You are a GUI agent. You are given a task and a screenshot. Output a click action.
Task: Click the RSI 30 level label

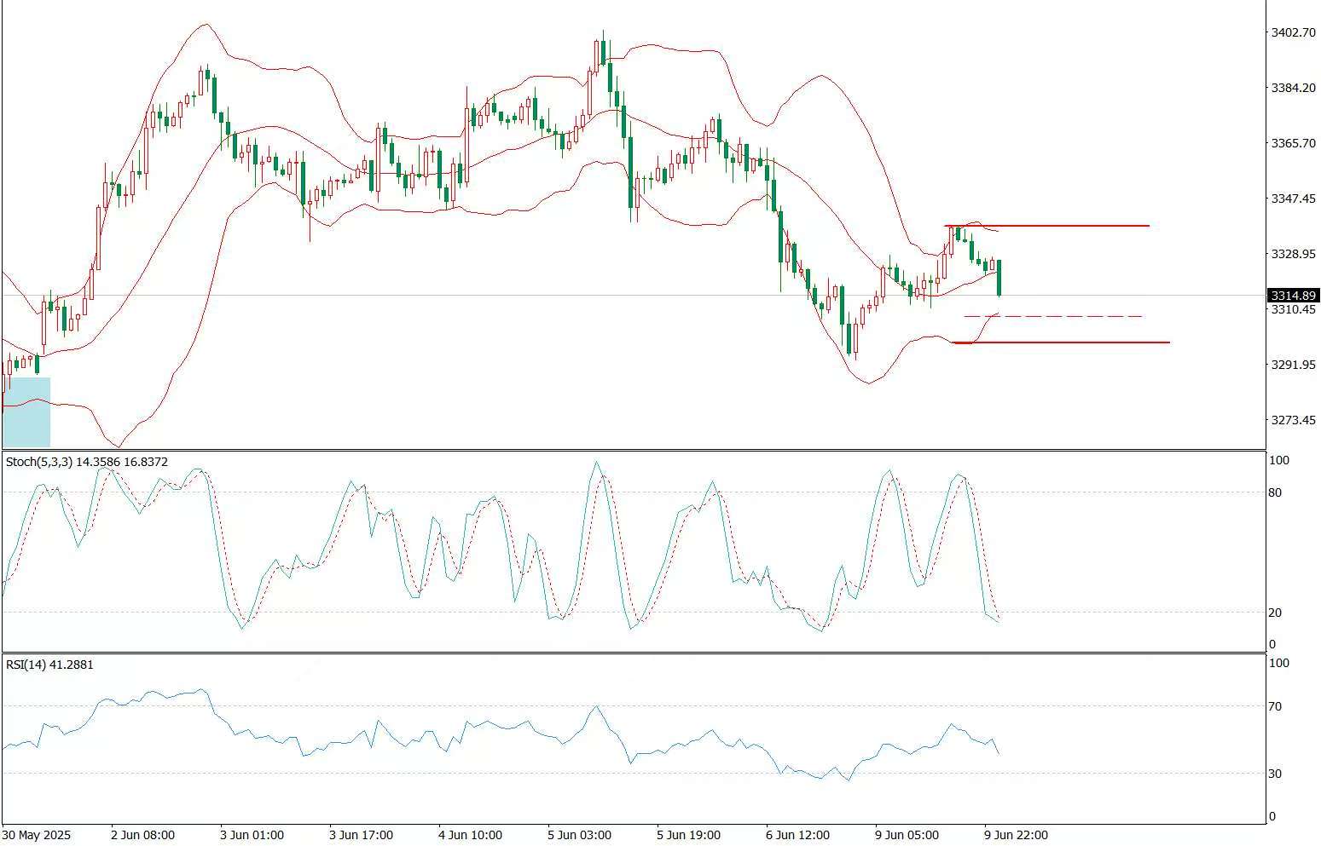pyautogui.click(x=1275, y=774)
